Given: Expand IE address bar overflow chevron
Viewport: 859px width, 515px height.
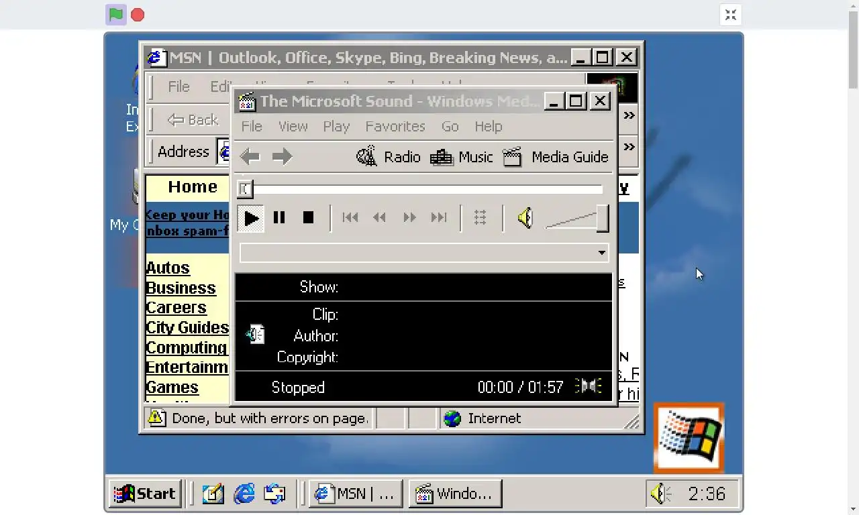Looking at the screenshot, I should pyautogui.click(x=629, y=147).
